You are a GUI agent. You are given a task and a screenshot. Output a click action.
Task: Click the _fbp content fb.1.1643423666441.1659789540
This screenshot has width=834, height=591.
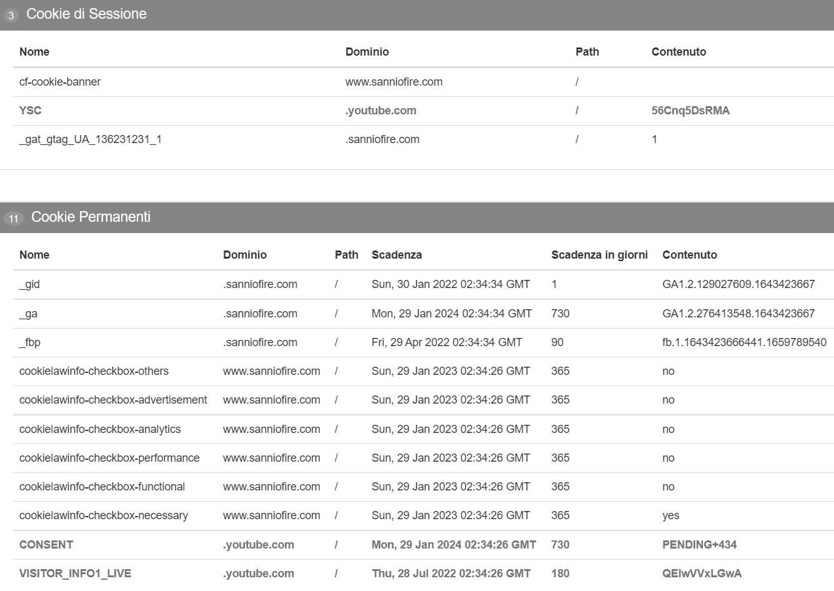[744, 342]
